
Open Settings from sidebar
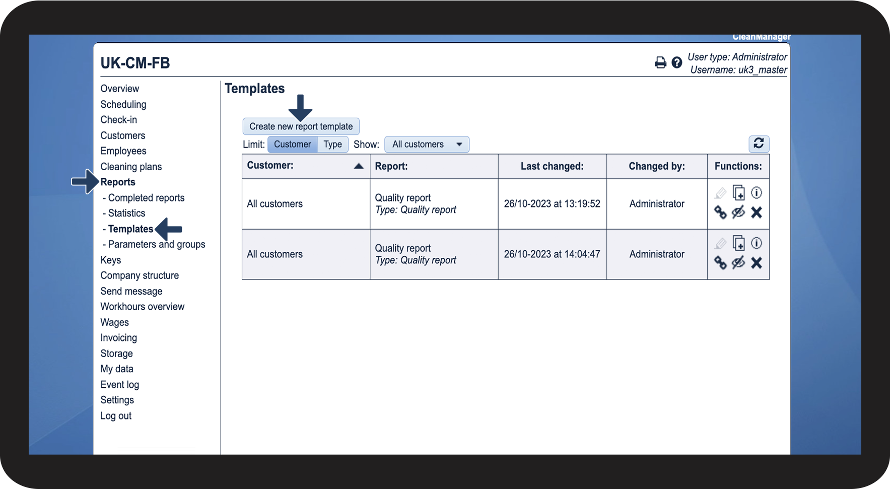[117, 400]
